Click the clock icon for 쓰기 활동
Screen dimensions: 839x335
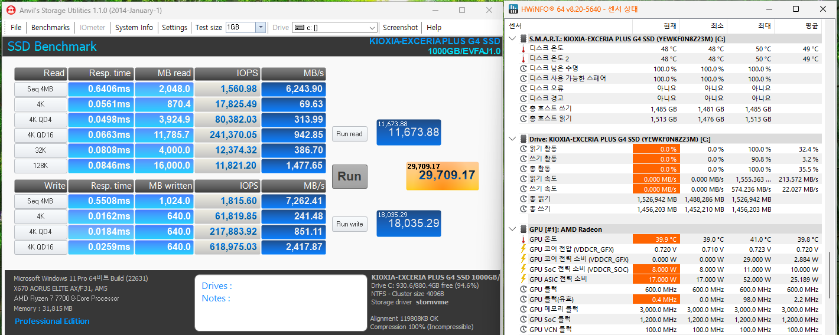tap(523, 159)
